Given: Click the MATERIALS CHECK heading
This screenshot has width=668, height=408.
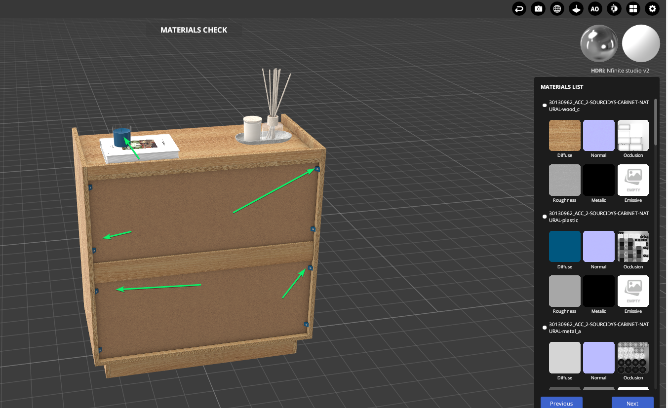Looking at the screenshot, I should [194, 30].
